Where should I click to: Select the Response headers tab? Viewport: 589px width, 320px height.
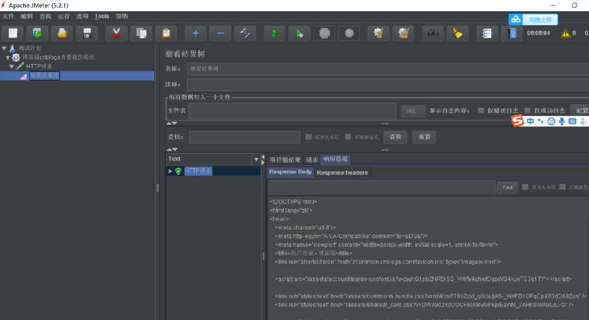pos(342,173)
